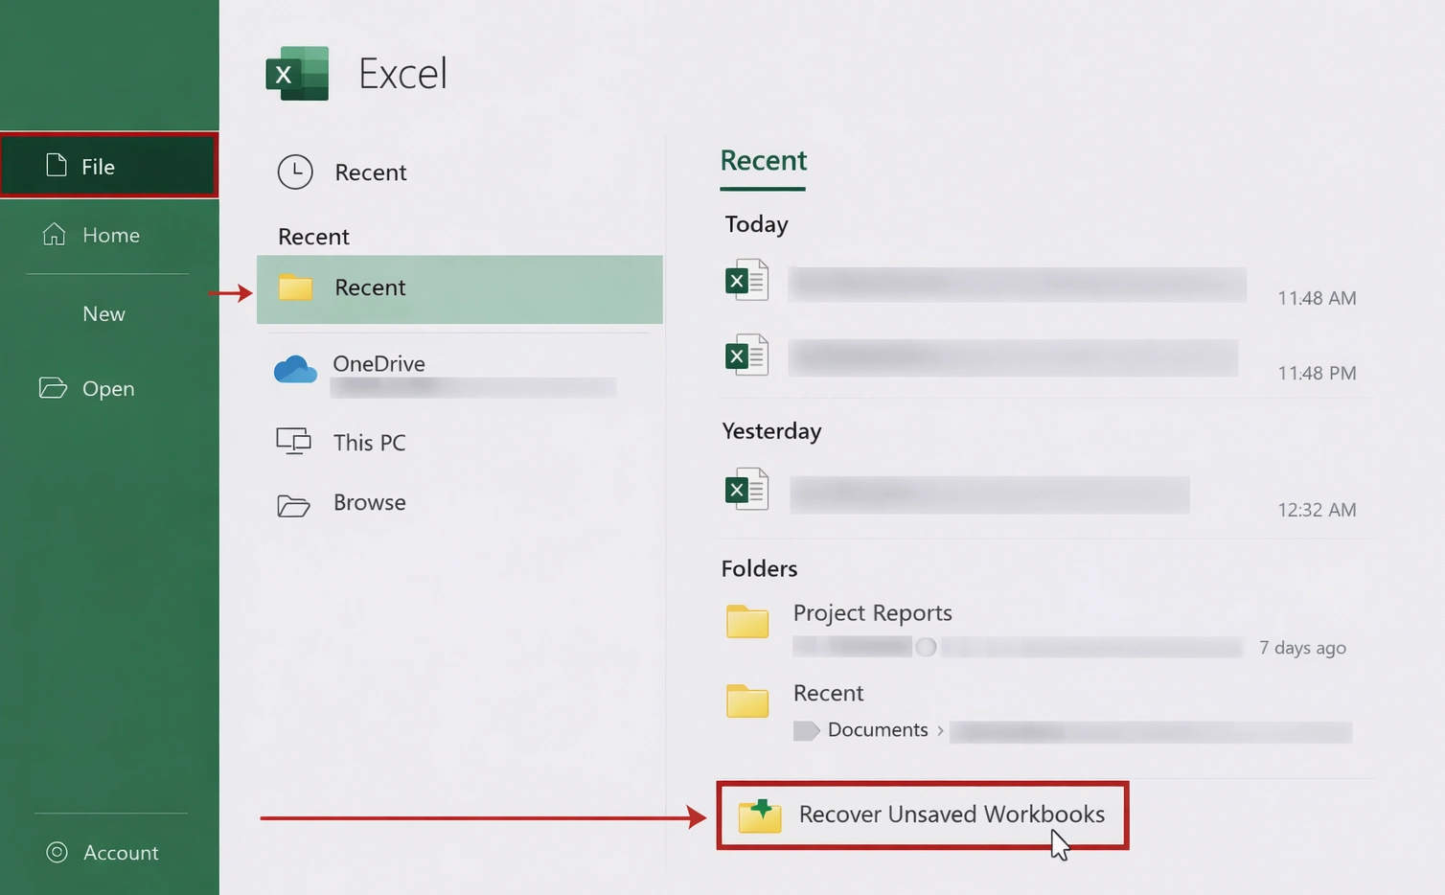Click the 7 days ago label
Screen dimensions: 1445x895
tap(1302, 648)
